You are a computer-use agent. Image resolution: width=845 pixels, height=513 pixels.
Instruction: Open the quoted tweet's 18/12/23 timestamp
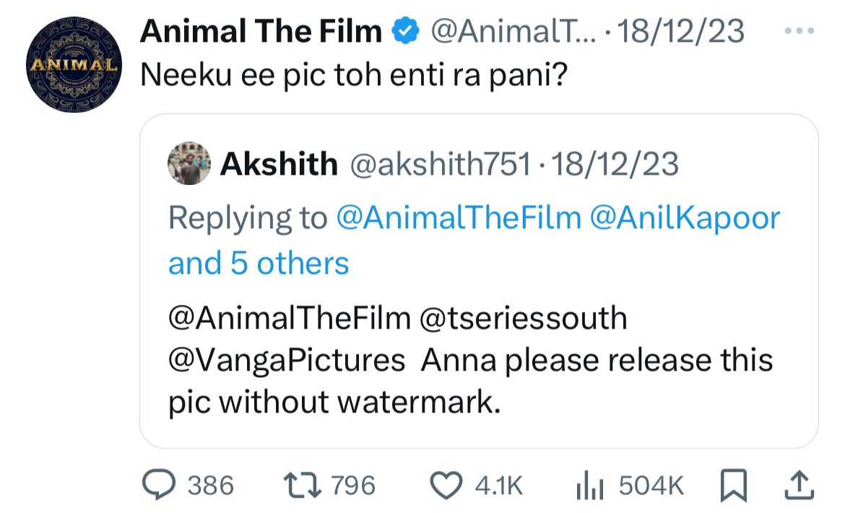[x=614, y=165]
